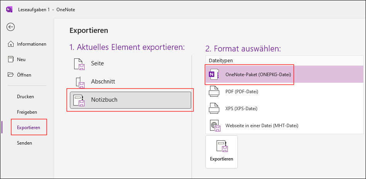Click the XPS printer icon
Viewport: 366px width, 179px height.
pos(214,108)
